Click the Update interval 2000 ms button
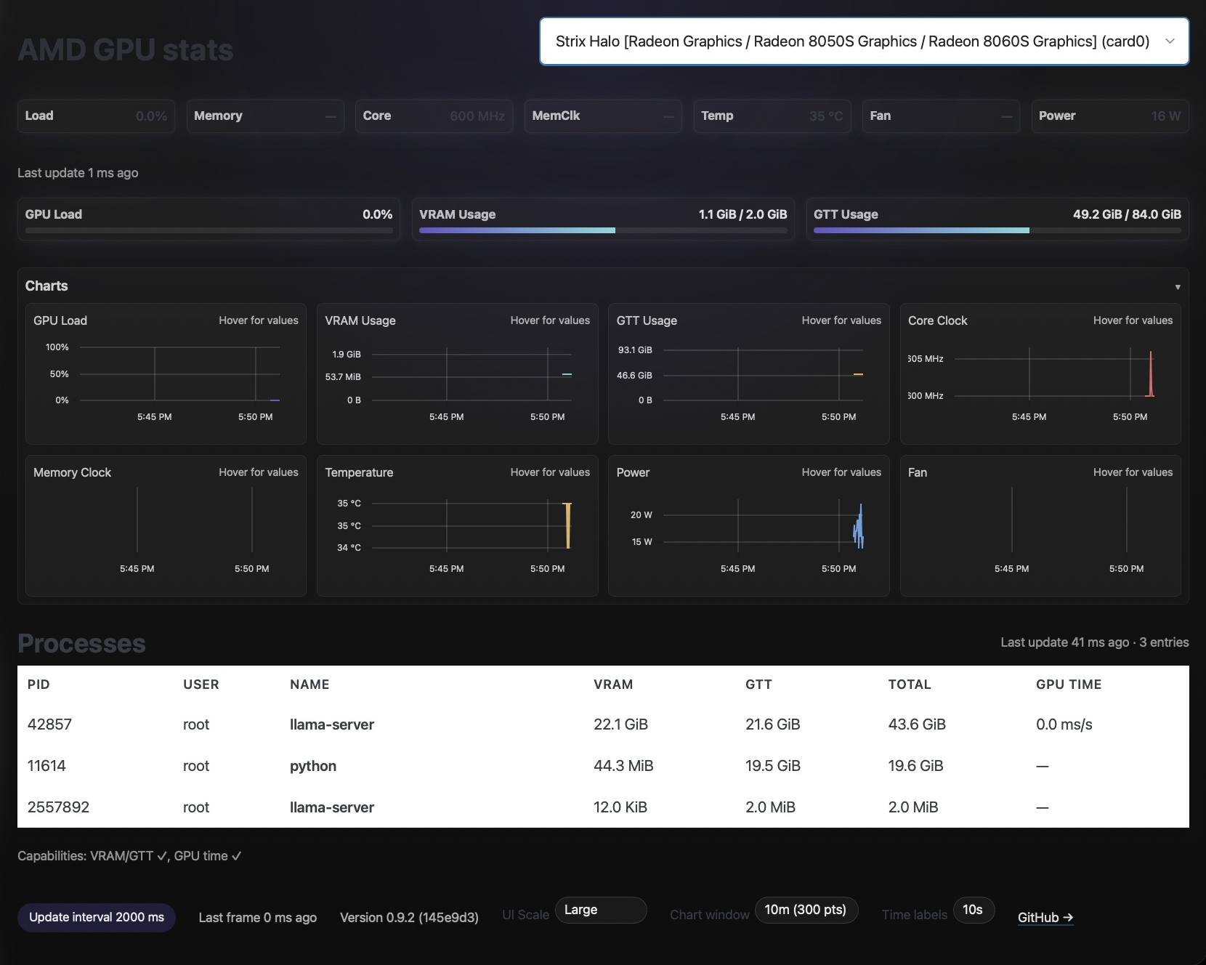 [x=97, y=918]
